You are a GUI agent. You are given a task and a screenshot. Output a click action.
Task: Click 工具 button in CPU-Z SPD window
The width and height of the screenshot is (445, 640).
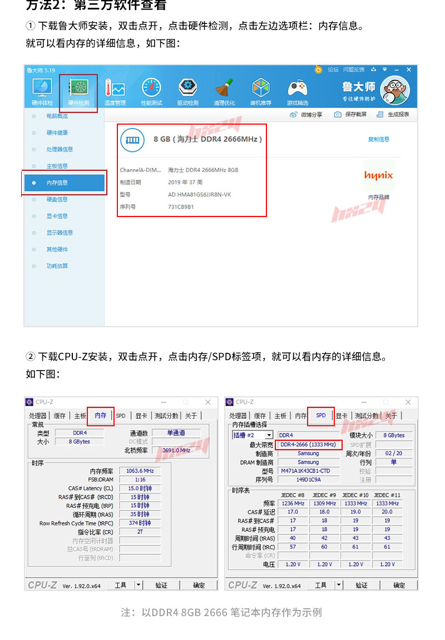320,585
